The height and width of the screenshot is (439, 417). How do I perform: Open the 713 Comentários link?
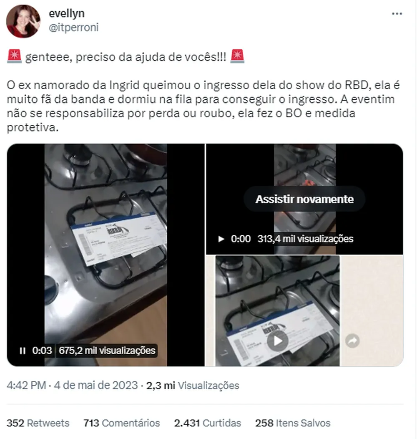(122, 423)
